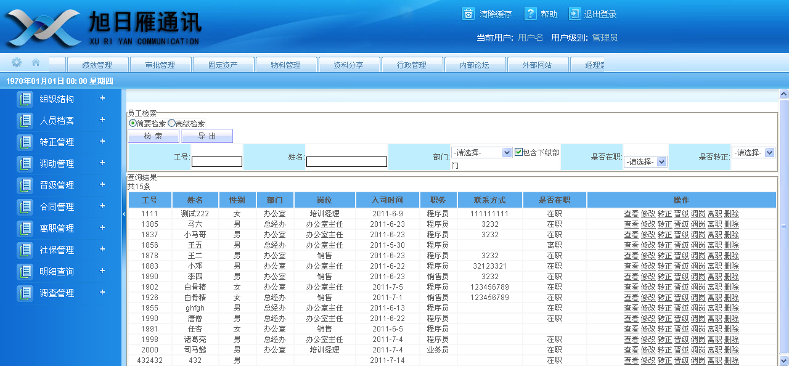Click the home icon beside the gear
The image size is (789, 366).
pyautogui.click(x=36, y=62)
